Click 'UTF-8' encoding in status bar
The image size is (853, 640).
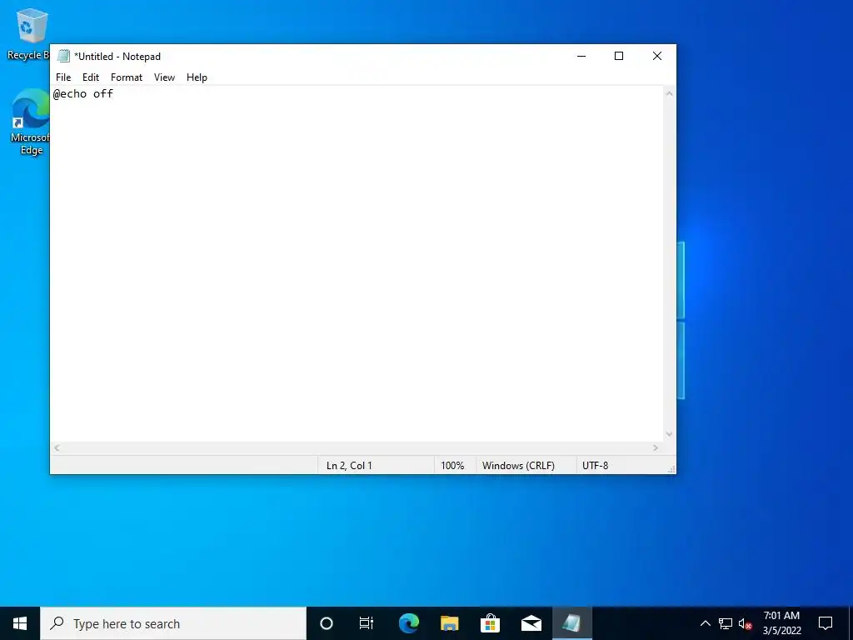[595, 465]
